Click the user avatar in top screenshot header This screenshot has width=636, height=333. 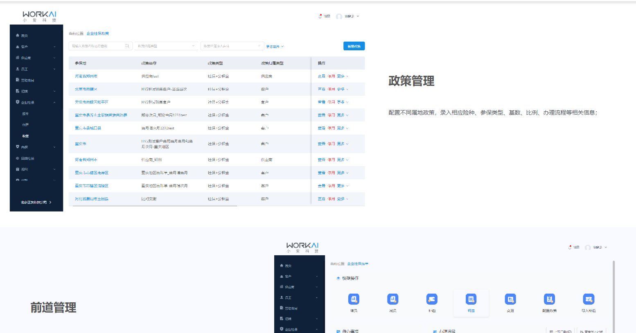click(339, 16)
